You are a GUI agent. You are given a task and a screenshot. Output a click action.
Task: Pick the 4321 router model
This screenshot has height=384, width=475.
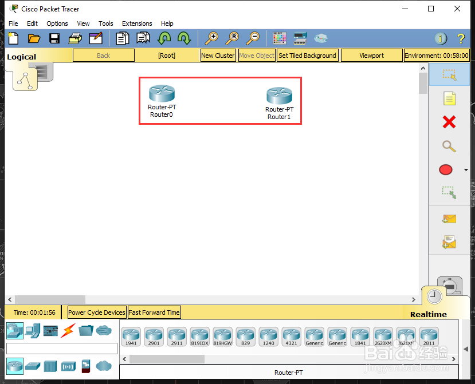click(292, 337)
